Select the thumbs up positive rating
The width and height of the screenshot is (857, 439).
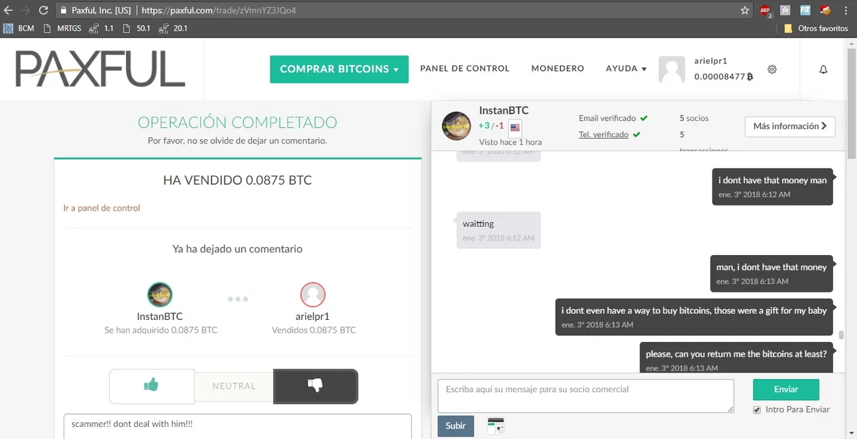coord(151,386)
